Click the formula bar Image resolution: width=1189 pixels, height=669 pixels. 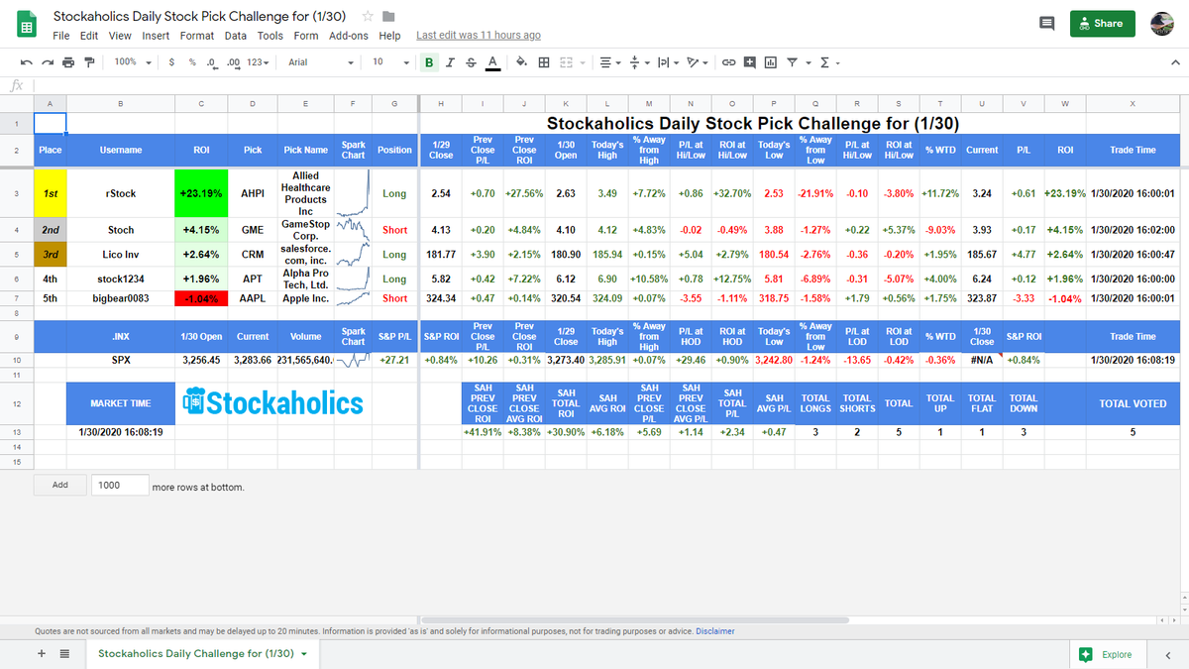tap(609, 85)
